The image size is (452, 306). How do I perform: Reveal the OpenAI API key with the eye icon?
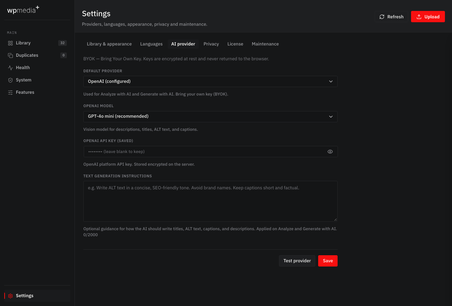[x=330, y=152]
